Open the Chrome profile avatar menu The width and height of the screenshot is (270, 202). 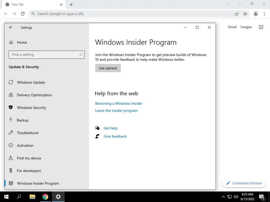pyautogui.click(x=256, y=14)
